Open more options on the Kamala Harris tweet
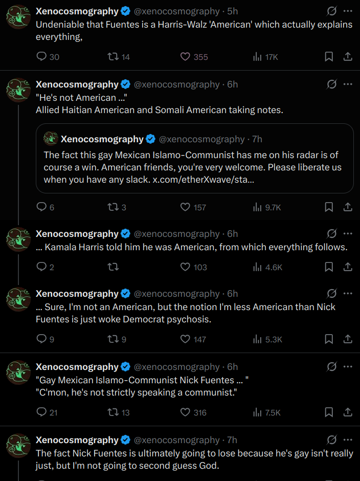This screenshot has width=360, height=481. point(348,234)
